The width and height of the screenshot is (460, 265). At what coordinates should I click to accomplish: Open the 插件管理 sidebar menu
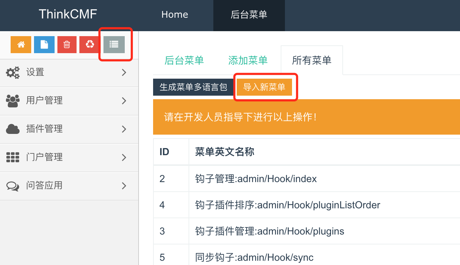pyautogui.click(x=69, y=129)
